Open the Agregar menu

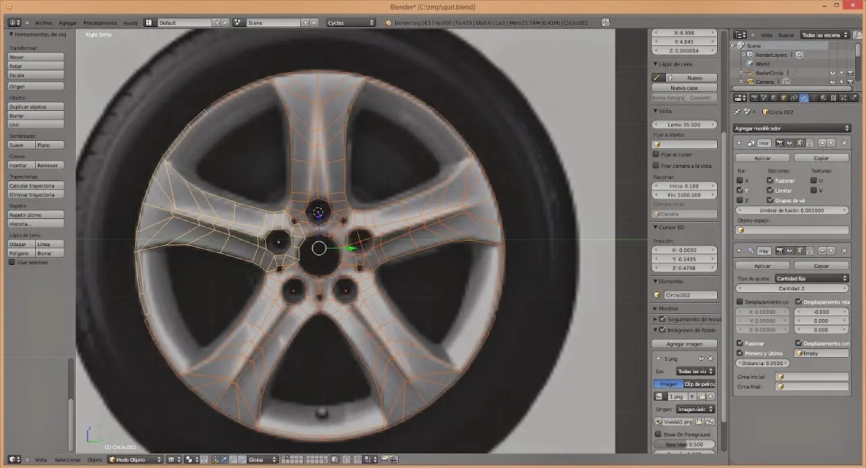coord(68,23)
